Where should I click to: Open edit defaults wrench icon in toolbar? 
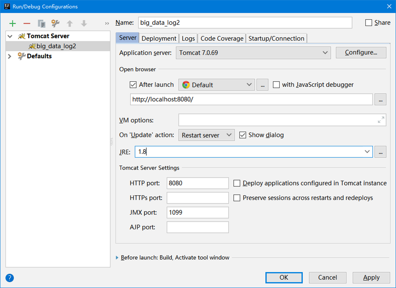[x=55, y=23]
